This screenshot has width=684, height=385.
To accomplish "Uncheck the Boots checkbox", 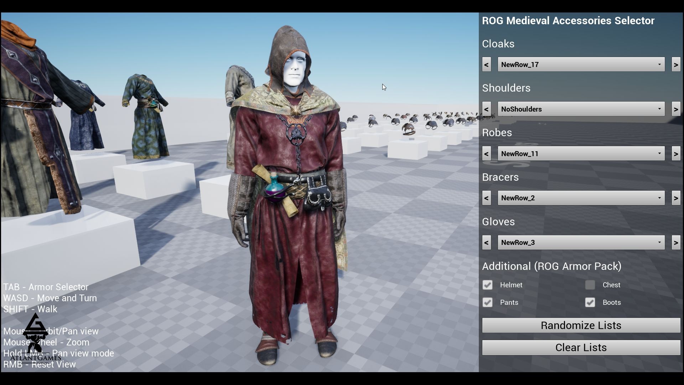I will [590, 302].
